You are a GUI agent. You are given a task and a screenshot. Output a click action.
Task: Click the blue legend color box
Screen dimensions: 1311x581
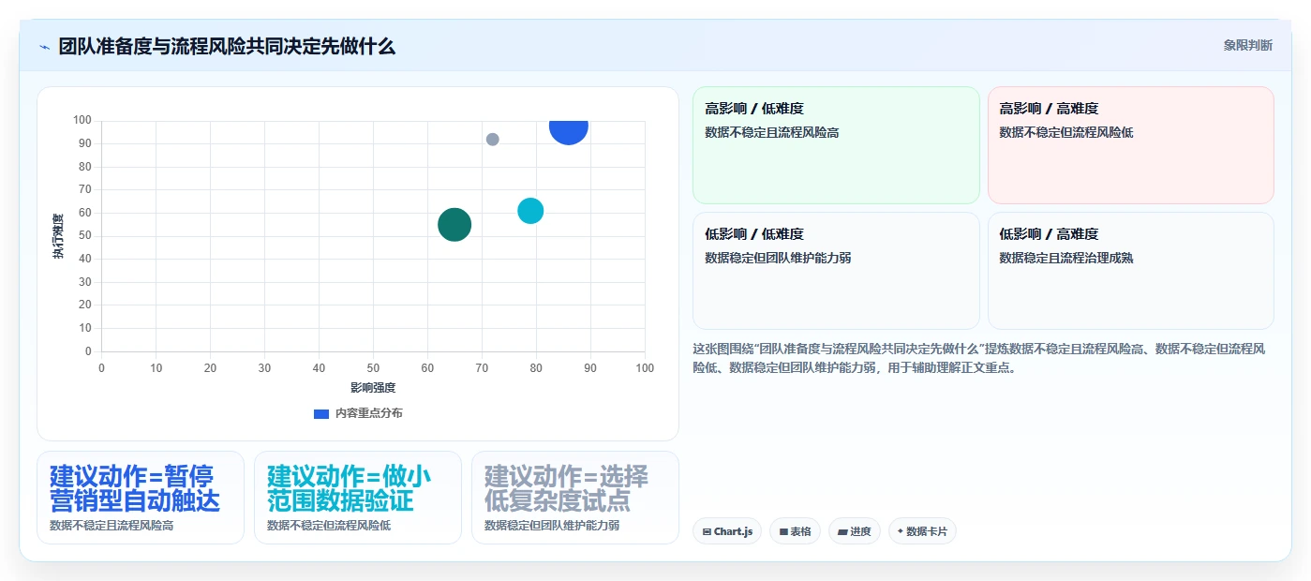(321, 413)
